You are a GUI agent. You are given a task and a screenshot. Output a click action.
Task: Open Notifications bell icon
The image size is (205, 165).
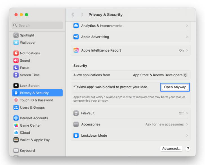(16, 53)
